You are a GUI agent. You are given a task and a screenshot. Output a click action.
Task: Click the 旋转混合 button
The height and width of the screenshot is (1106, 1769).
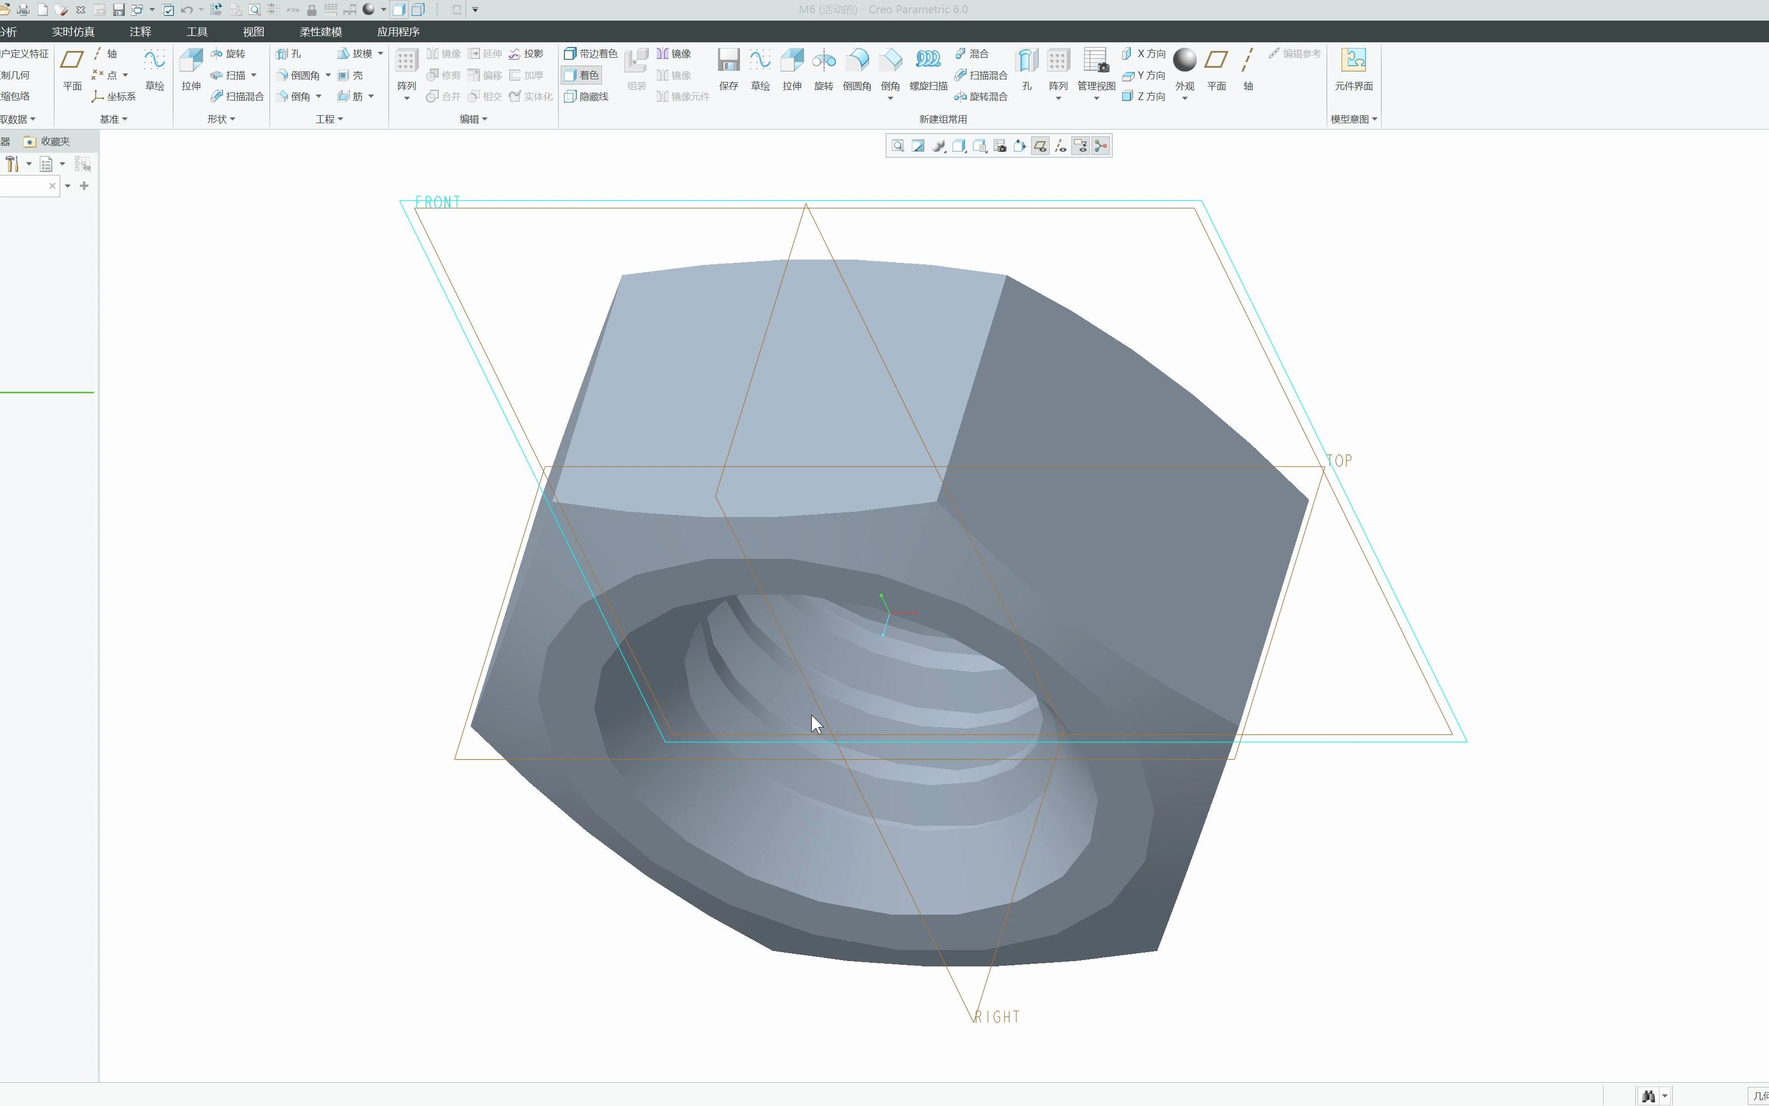[x=980, y=97]
